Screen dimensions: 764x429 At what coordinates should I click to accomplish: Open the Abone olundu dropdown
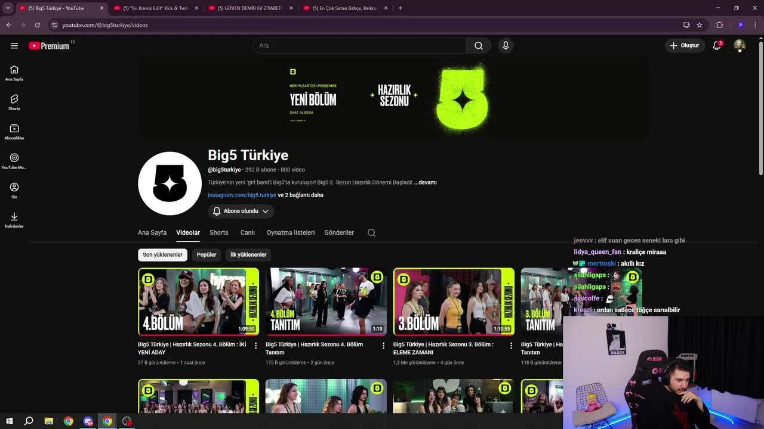[x=241, y=211]
